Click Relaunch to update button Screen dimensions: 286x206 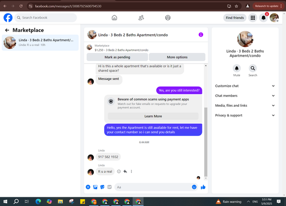pyautogui.click(x=268, y=6)
